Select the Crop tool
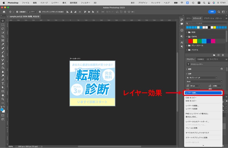 pos(3,37)
